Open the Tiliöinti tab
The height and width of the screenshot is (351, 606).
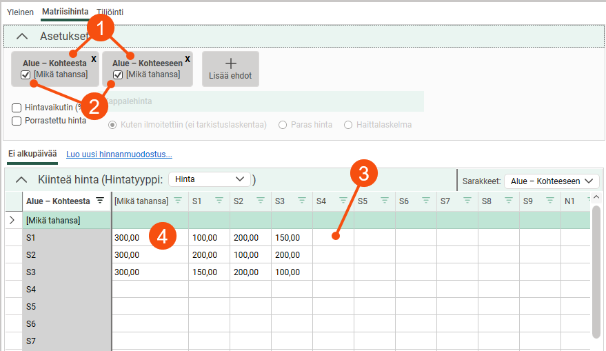coord(111,12)
